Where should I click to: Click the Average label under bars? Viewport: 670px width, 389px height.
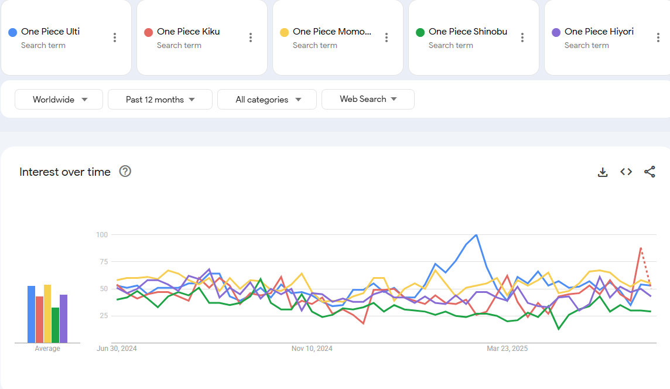pos(47,349)
